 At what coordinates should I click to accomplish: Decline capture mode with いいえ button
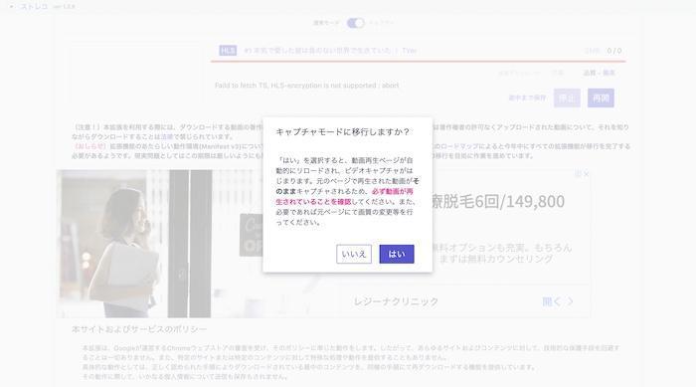354,254
